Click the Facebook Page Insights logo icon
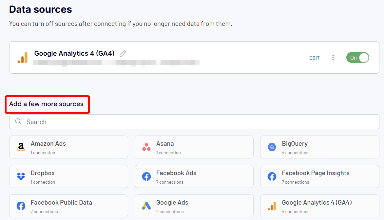Image resolution: width=384 pixels, height=220 pixels. click(272, 177)
